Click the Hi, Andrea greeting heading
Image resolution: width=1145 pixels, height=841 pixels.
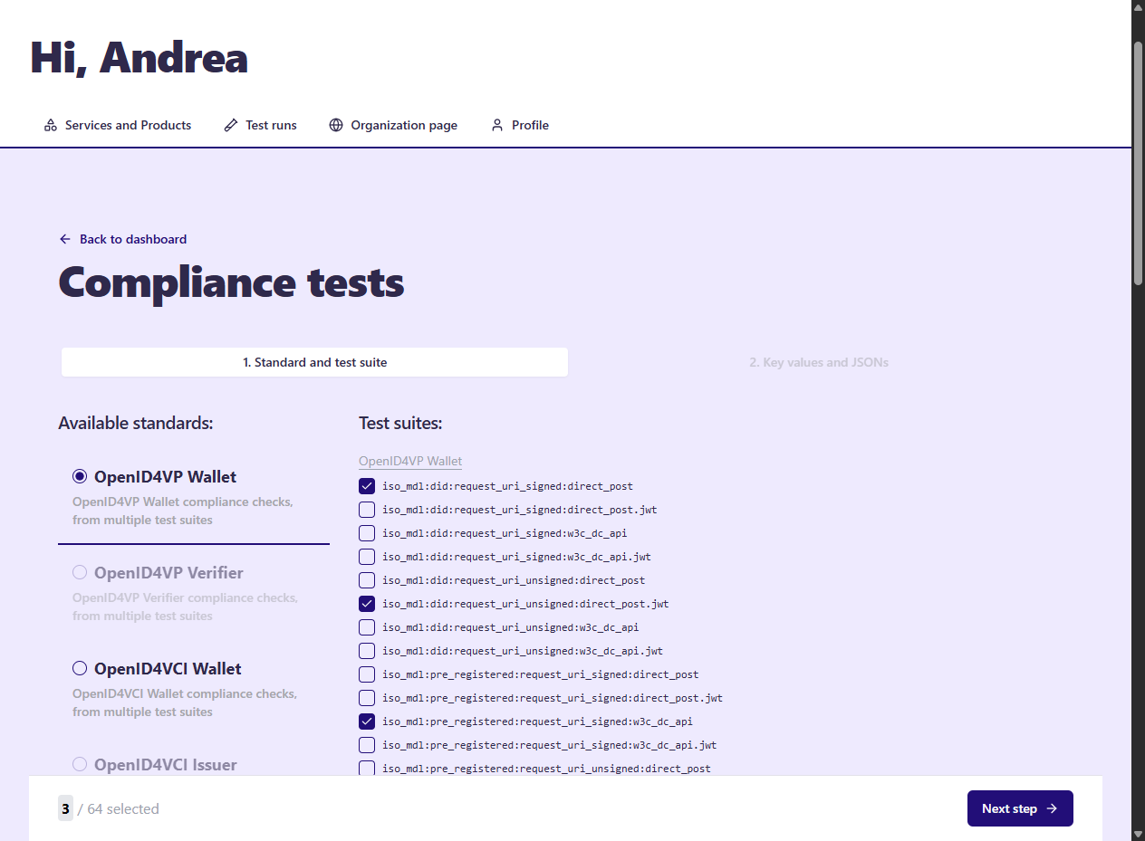coord(140,58)
